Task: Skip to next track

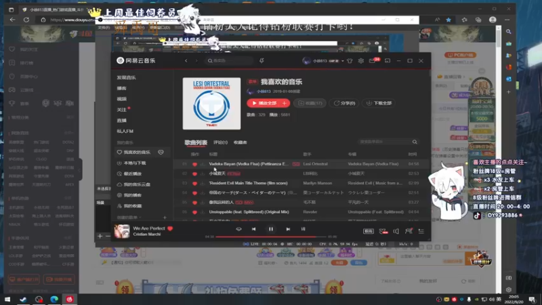Action: coord(288,229)
